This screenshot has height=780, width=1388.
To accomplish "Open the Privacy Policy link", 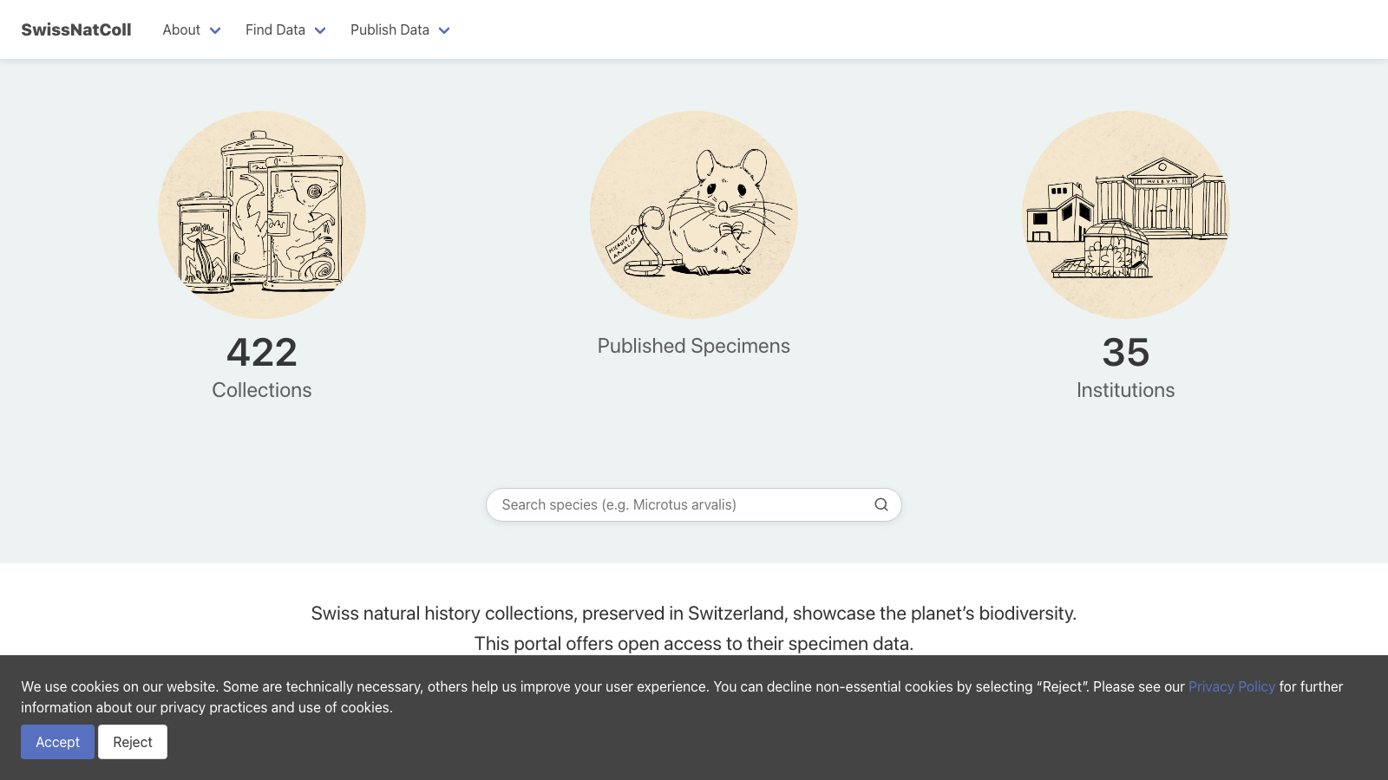I will pos(1231,686).
